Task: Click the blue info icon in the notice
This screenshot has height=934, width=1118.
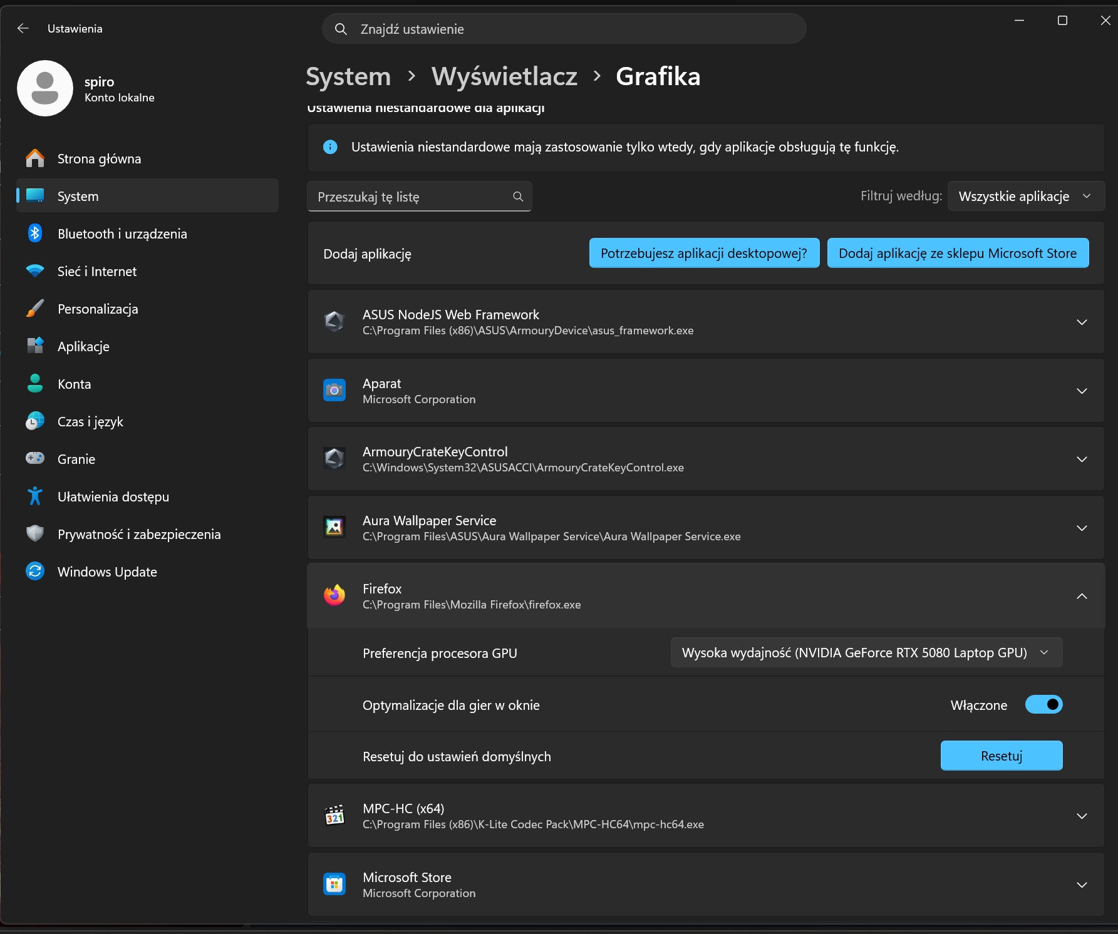Action: coord(330,147)
